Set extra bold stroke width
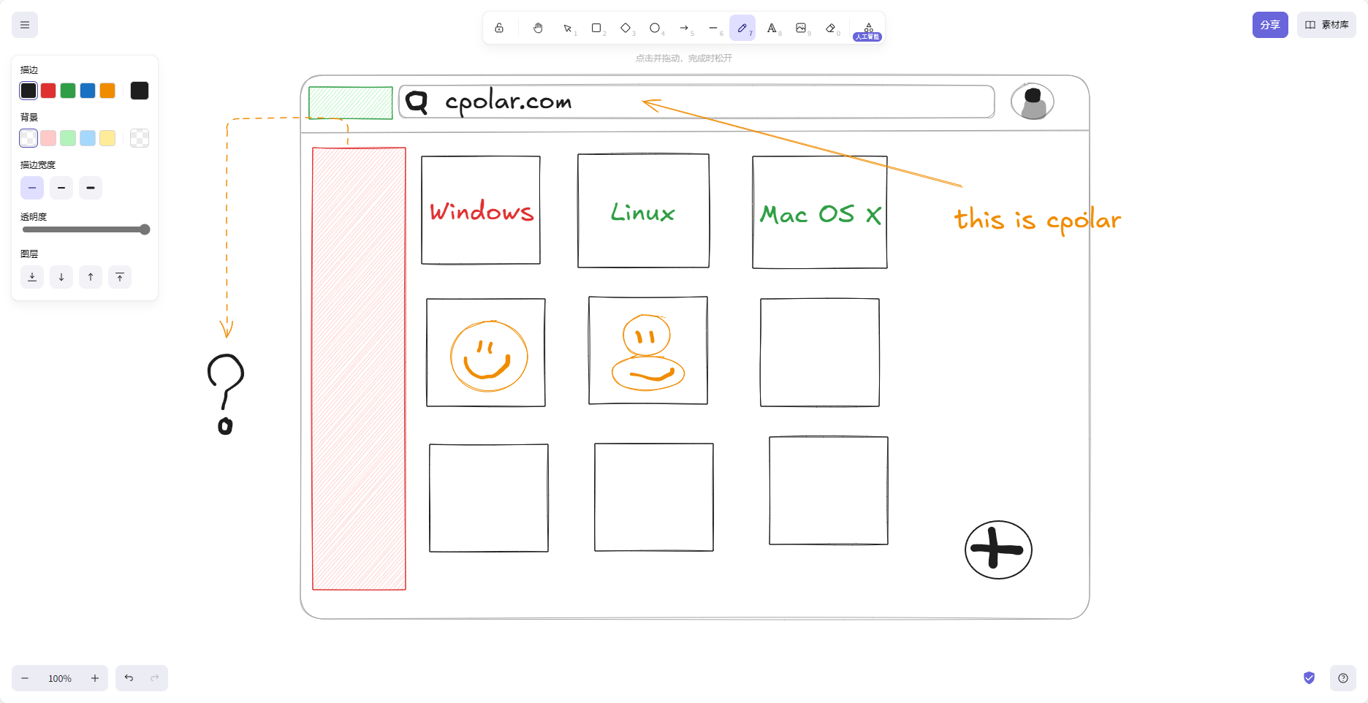 pos(91,188)
